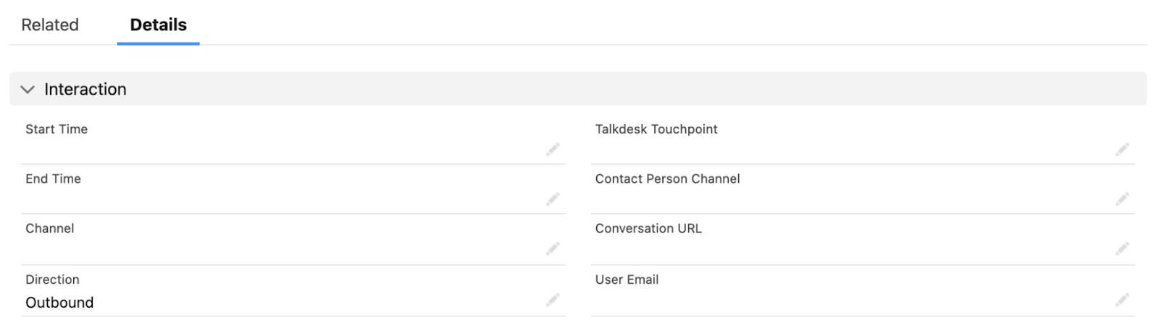Click the Start Time field label
The height and width of the screenshot is (320, 1159).
pyautogui.click(x=57, y=129)
